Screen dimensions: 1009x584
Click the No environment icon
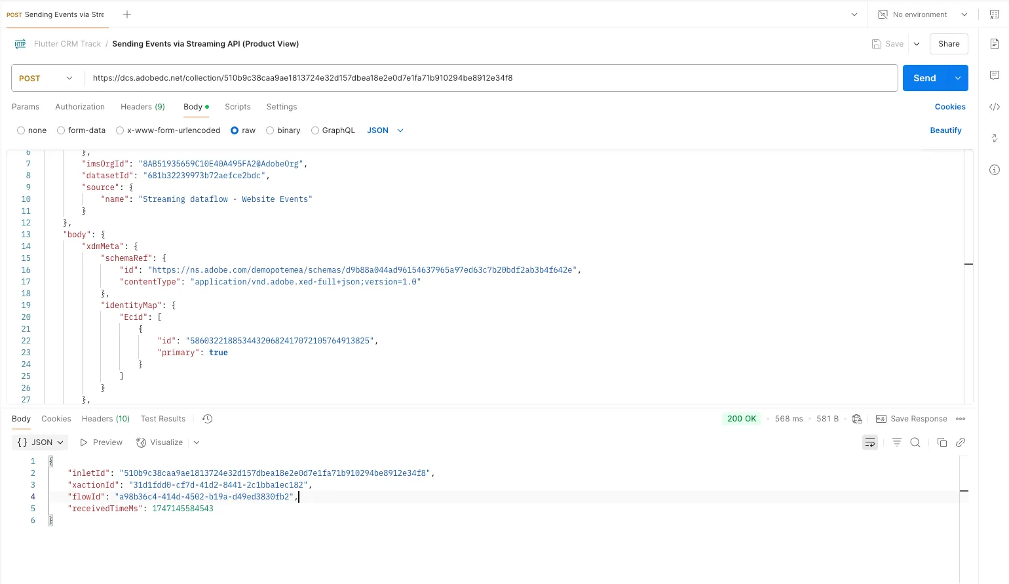point(883,14)
